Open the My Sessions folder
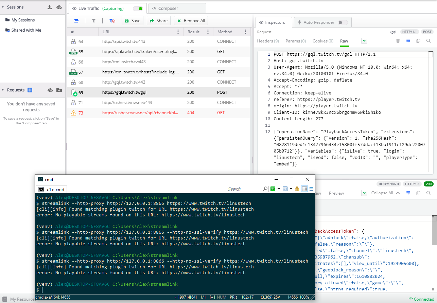 (20, 20)
